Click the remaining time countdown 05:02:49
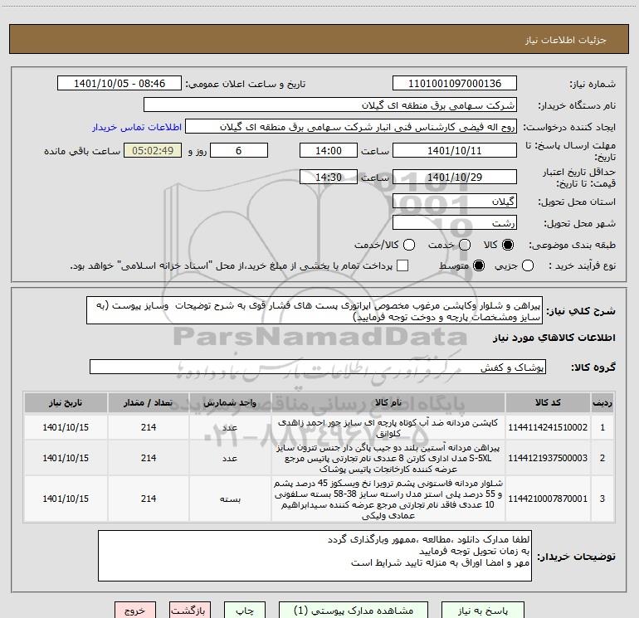This screenshot has height=618, width=639. [153, 150]
